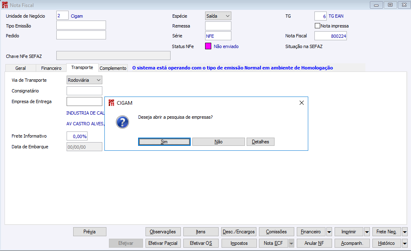This screenshot has height=251, width=411.
Task: Click the Chave NFe SEFAZ field
Action: [x=113, y=55]
